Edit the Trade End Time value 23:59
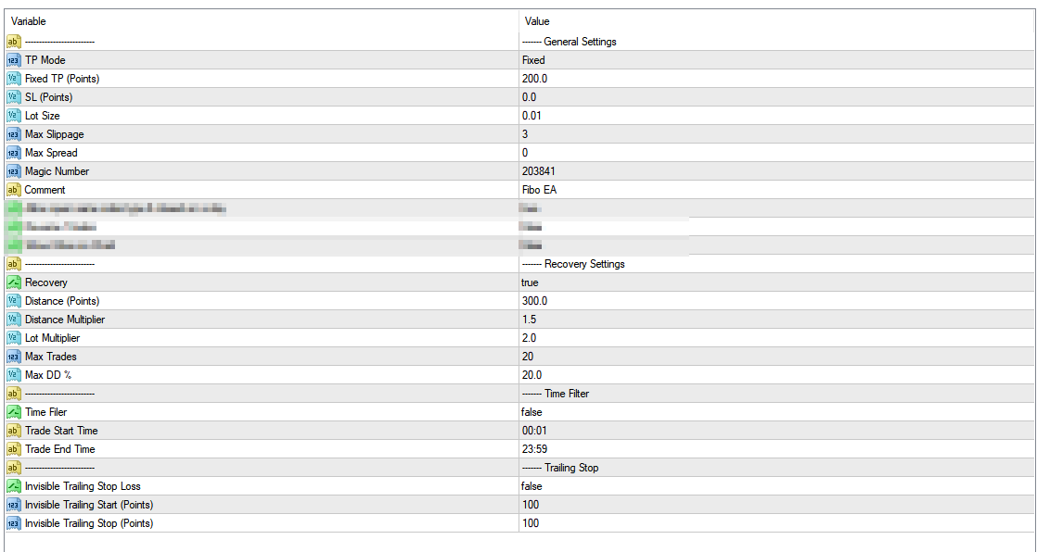The width and height of the screenshot is (1050, 552). point(776,449)
